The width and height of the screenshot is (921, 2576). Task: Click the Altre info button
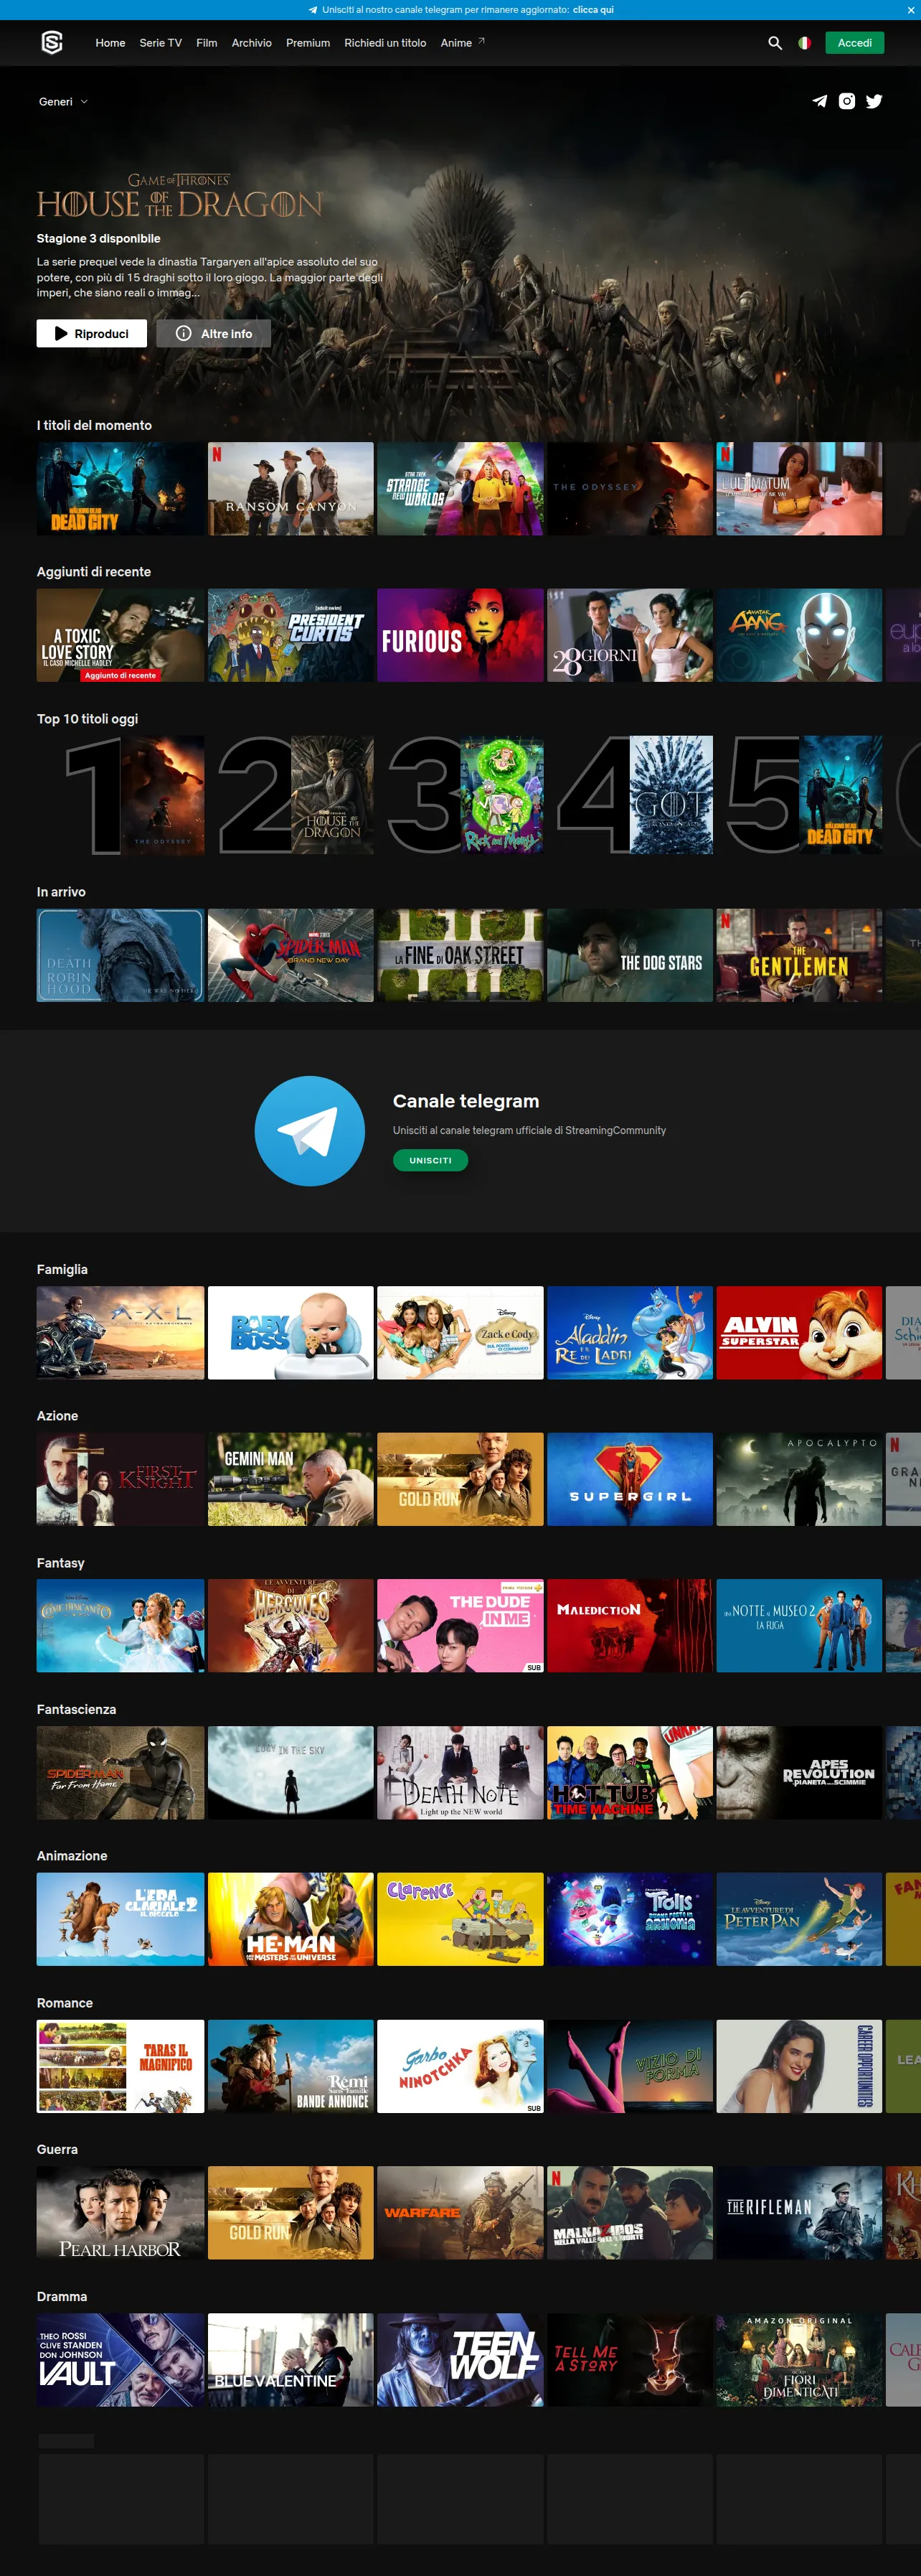point(214,333)
